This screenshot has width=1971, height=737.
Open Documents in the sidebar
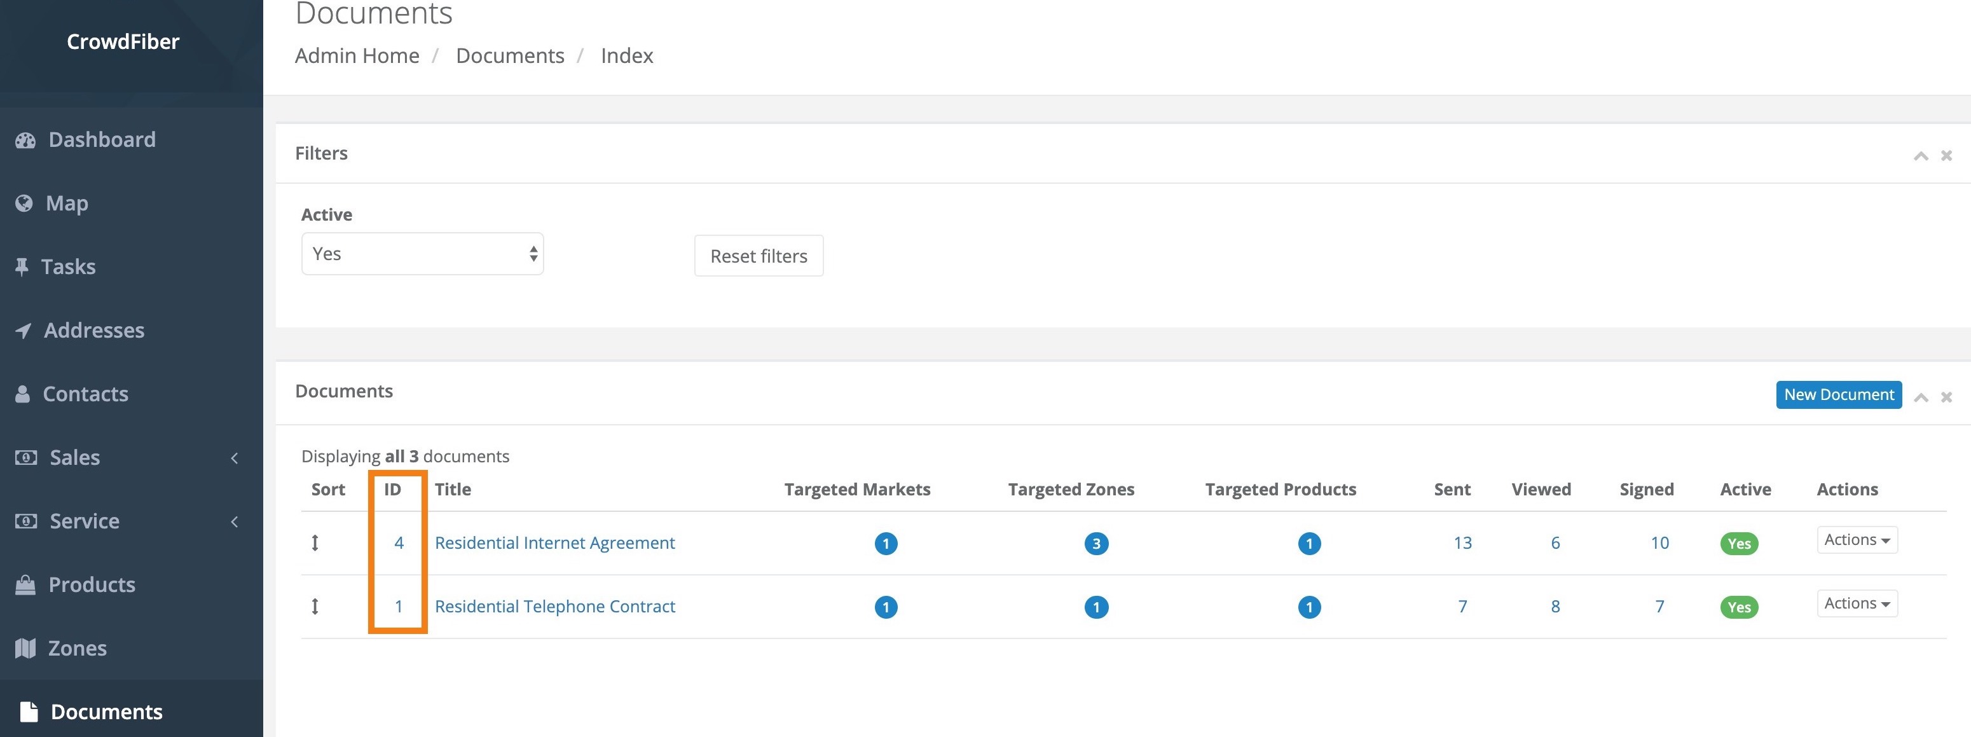point(106,712)
